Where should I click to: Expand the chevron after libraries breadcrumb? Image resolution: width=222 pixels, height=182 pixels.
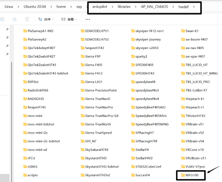tap(135, 7)
